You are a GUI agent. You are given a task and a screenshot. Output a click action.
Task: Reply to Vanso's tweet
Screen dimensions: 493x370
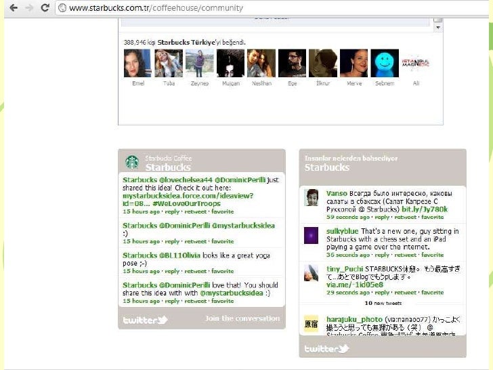382,217
